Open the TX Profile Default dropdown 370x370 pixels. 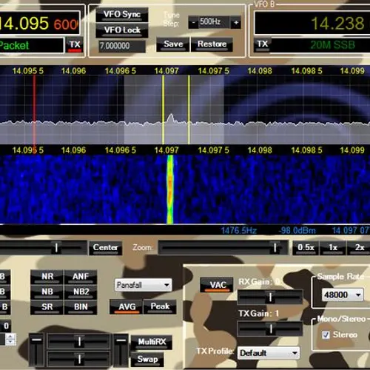click(x=269, y=353)
